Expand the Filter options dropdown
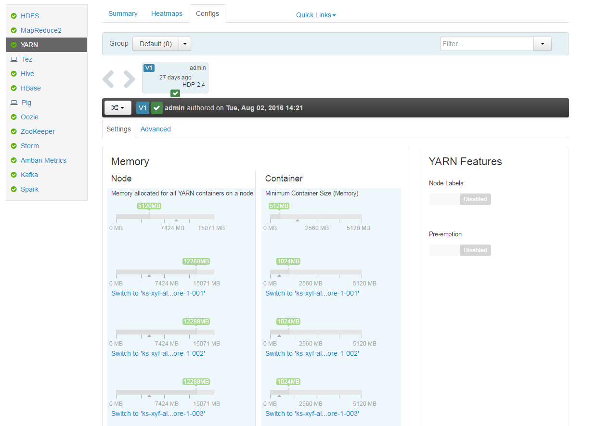The image size is (597, 426). [543, 44]
